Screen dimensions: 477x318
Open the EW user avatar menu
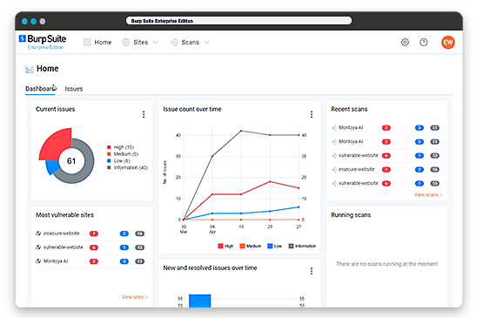click(x=447, y=43)
